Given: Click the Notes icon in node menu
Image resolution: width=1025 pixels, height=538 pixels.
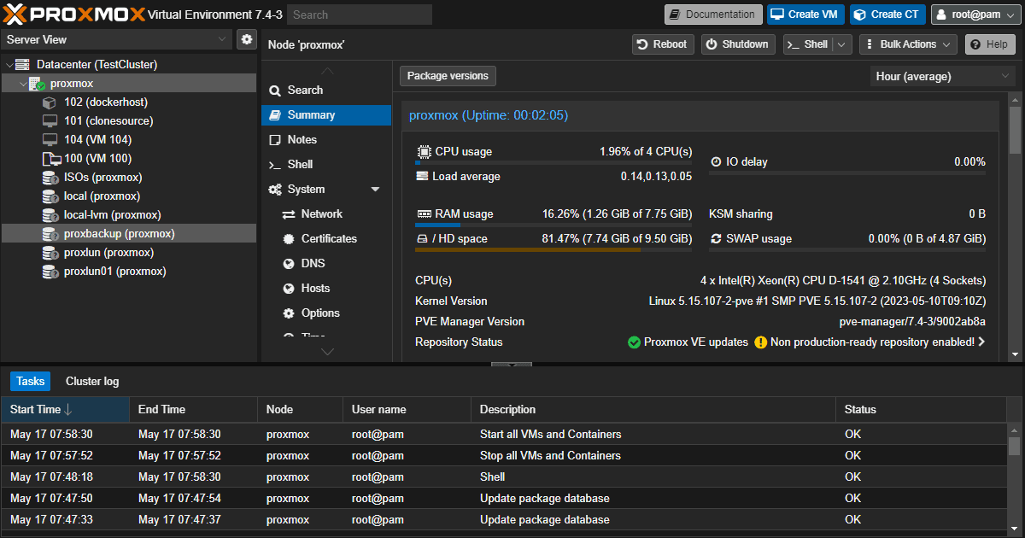Looking at the screenshot, I should [275, 140].
